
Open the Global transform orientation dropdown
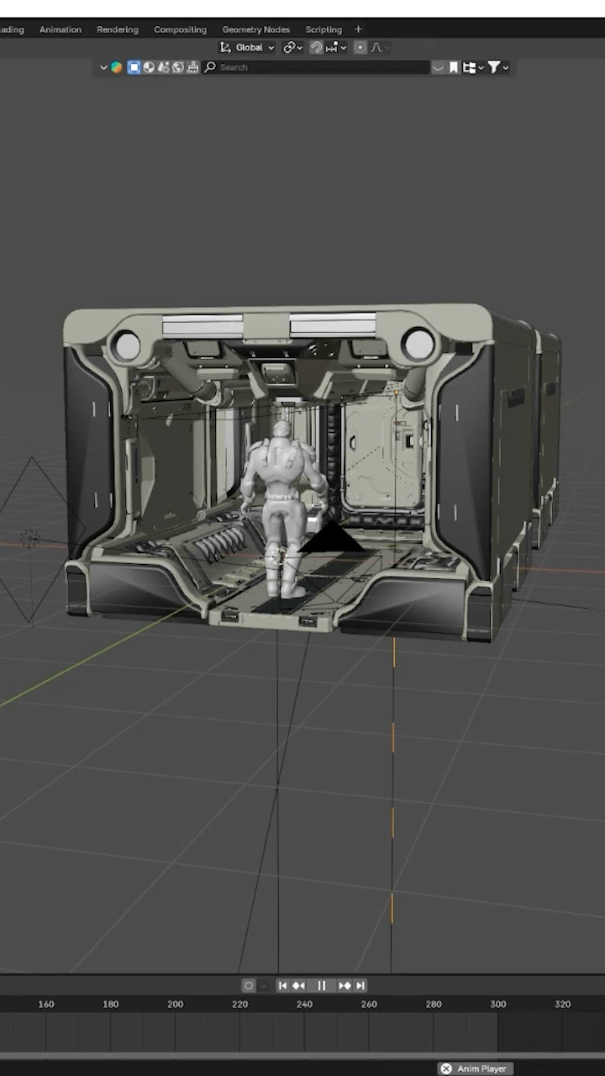pos(247,48)
